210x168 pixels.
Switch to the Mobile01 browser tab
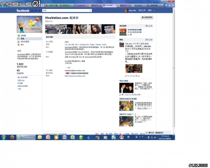point(137,5)
